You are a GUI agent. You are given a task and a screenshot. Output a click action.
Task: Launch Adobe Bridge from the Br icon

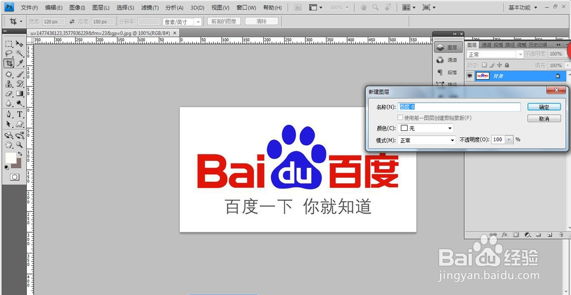coord(298,7)
